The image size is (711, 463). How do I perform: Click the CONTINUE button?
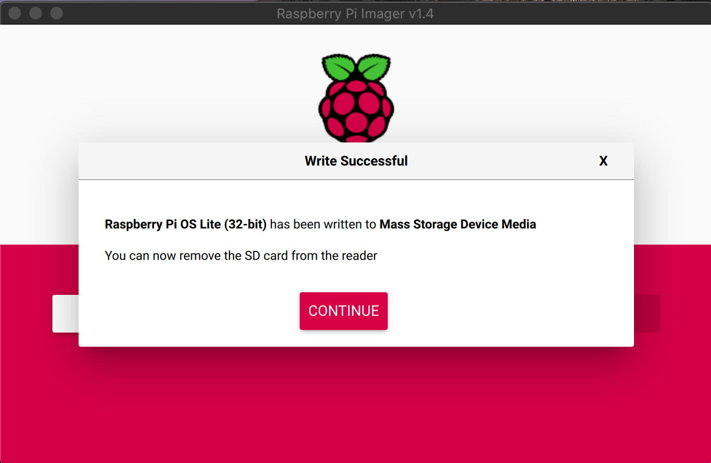point(343,311)
